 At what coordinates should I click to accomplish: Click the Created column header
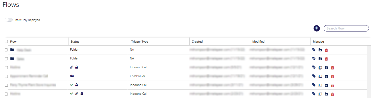pyautogui.click(x=197, y=42)
